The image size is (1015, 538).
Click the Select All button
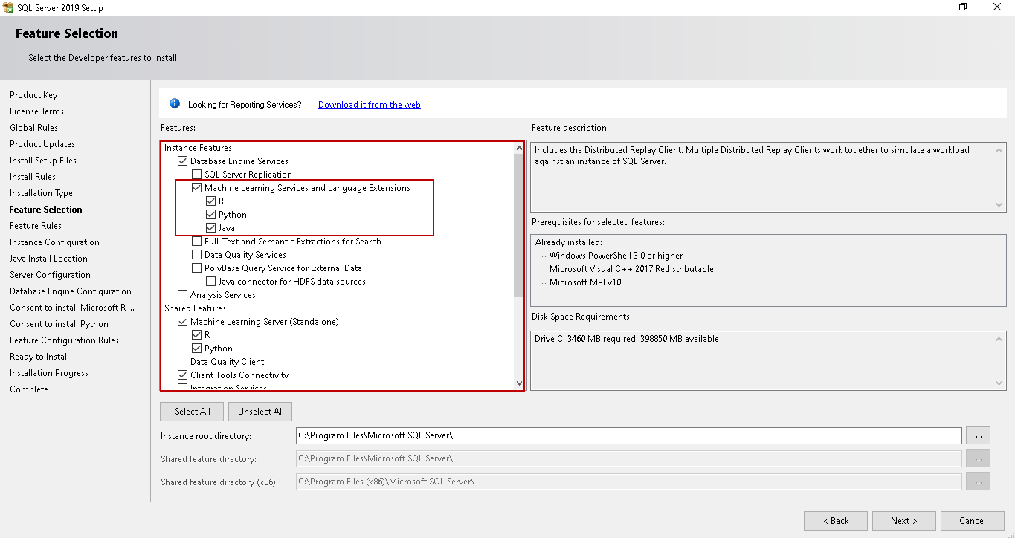193,412
